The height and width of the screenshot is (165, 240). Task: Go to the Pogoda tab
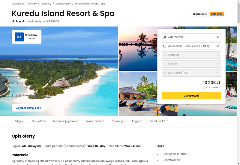(137, 121)
